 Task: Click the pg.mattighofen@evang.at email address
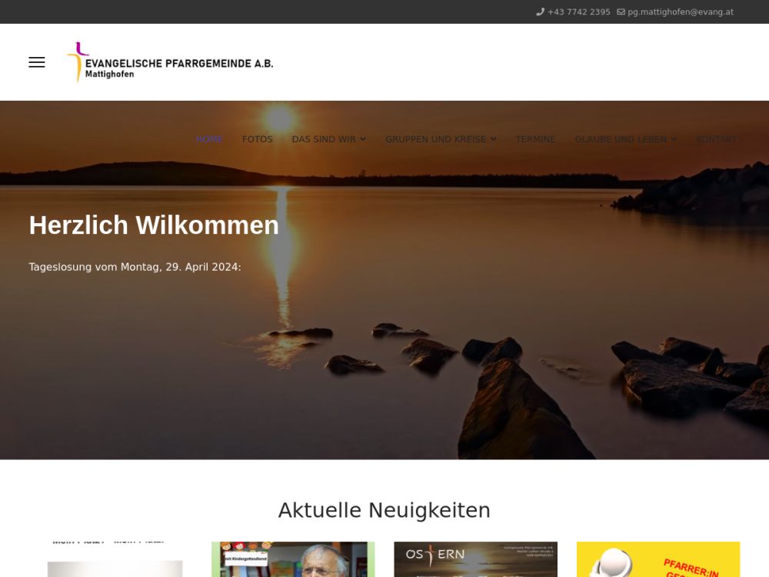click(680, 12)
